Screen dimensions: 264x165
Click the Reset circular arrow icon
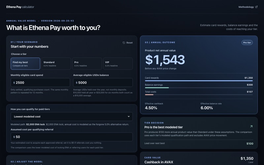[x=124, y=43]
